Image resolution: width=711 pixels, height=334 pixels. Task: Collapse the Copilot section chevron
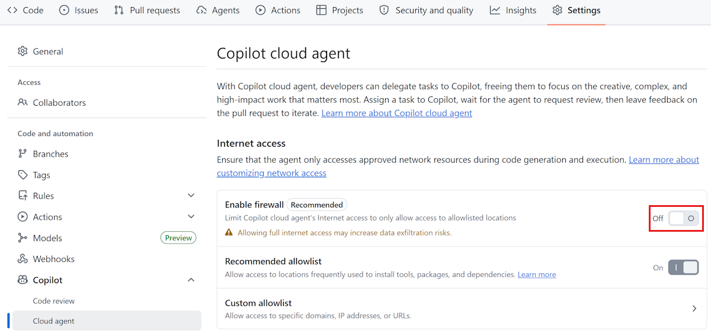[191, 280]
